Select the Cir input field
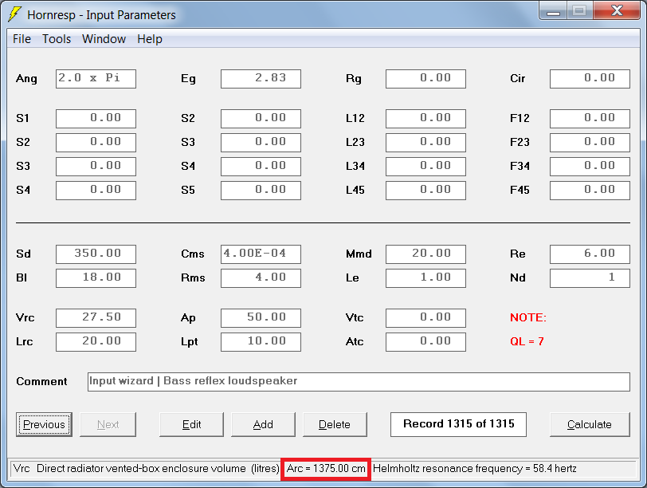The height and width of the screenshot is (488, 647). (x=590, y=79)
